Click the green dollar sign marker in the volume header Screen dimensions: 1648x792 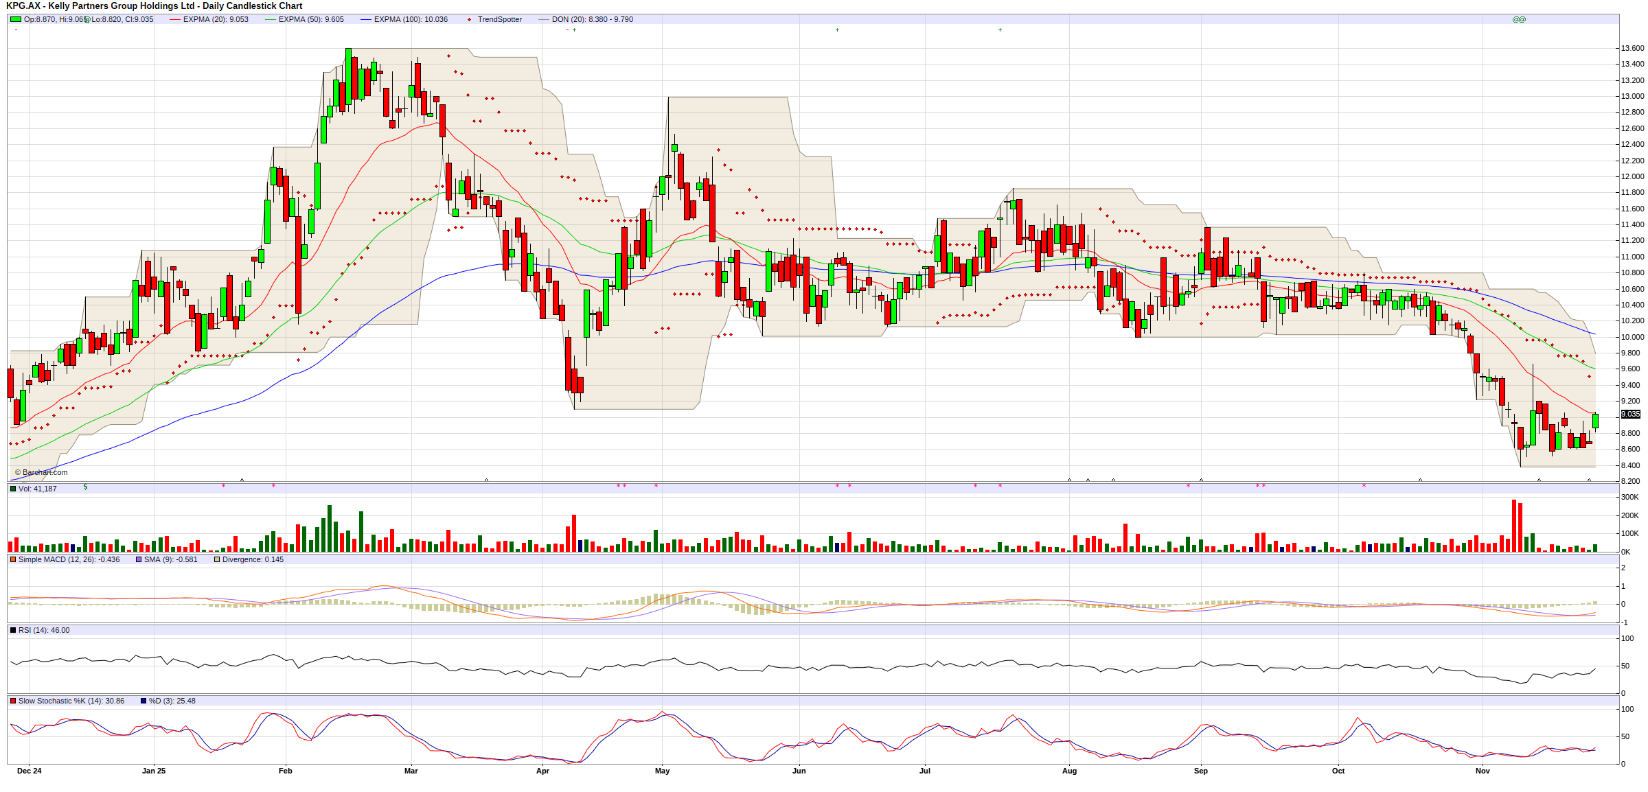[x=85, y=487]
